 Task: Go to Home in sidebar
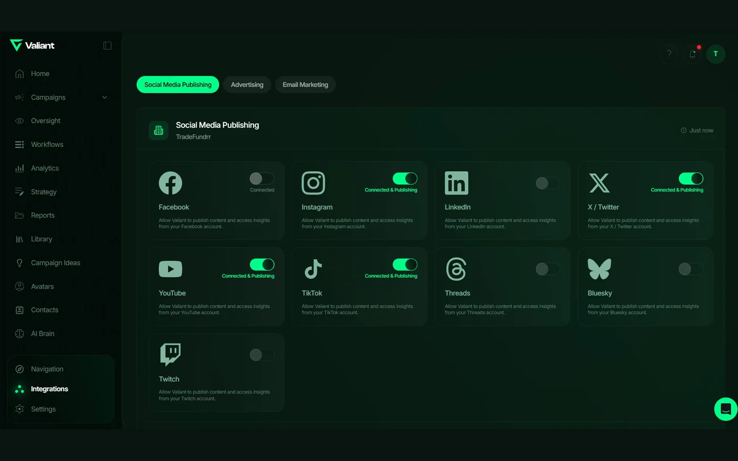point(40,74)
